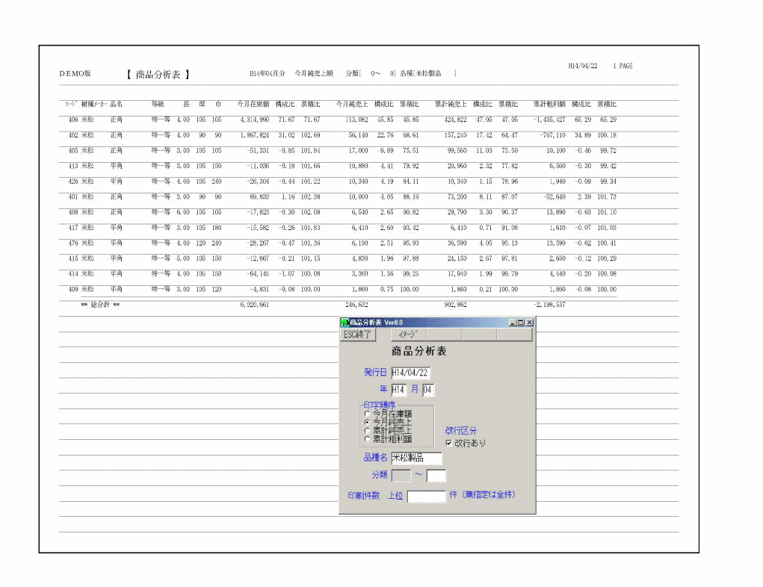Click the 月 field containing 04
Image resolution: width=763 pixels, height=587 pixels.
click(428, 390)
